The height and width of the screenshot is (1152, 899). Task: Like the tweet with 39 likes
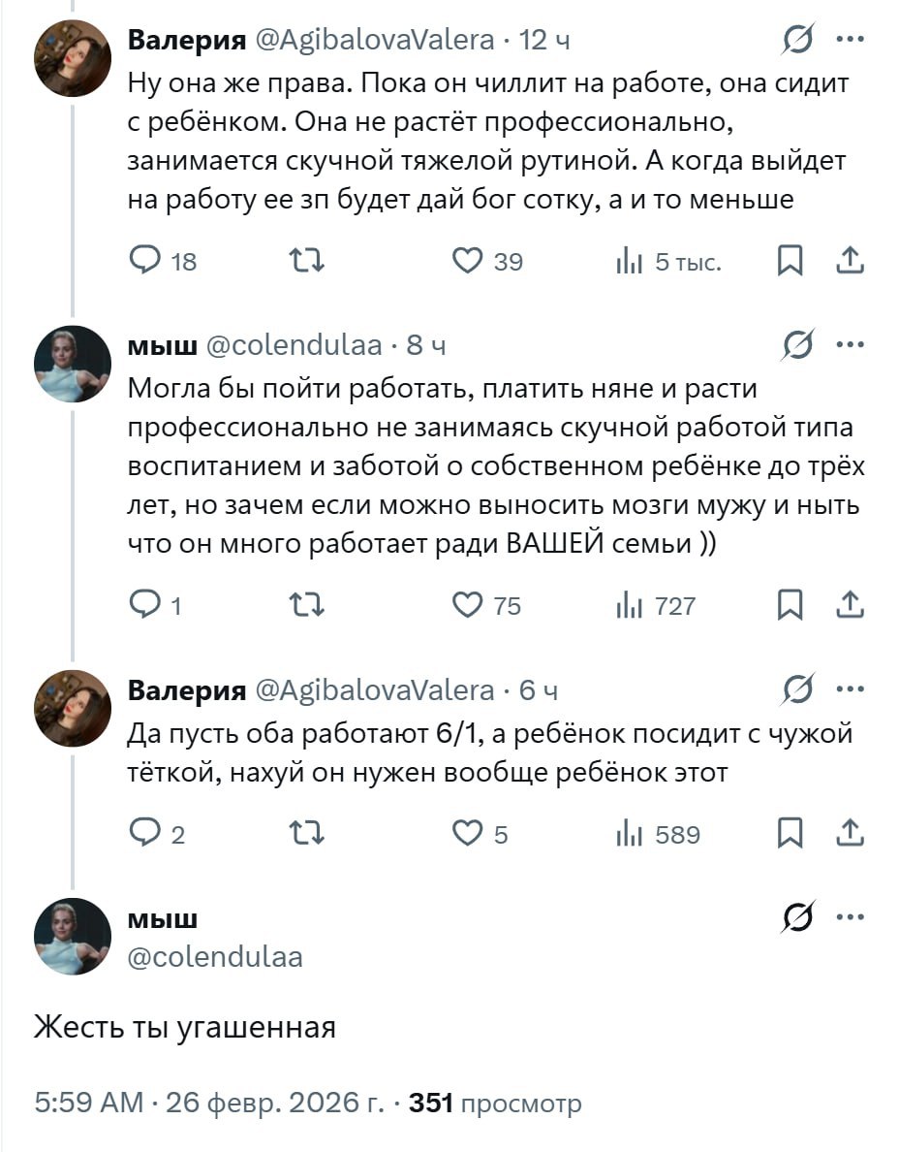coord(469,260)
